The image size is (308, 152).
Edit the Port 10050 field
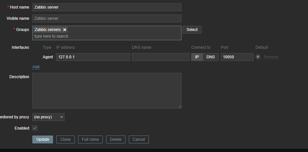click(237, 57)
